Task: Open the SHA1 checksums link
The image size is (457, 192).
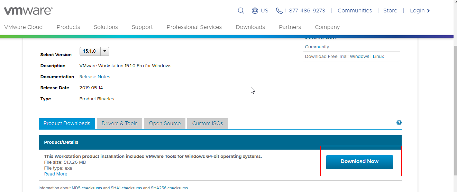Action: point(126,188)
